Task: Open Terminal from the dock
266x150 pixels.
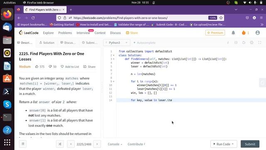Action: point(7,117)
